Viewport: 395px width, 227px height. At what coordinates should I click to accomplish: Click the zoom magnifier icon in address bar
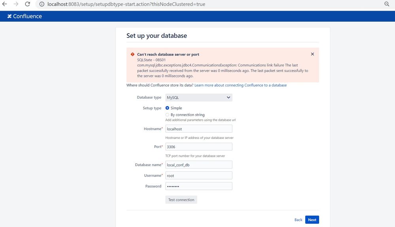tap(387, 4)
